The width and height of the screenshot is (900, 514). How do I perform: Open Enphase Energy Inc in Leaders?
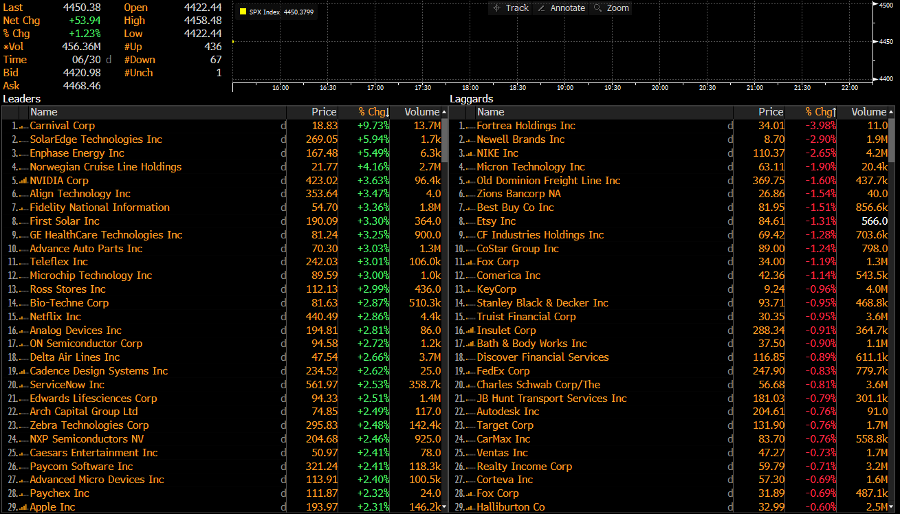point(77,153)
